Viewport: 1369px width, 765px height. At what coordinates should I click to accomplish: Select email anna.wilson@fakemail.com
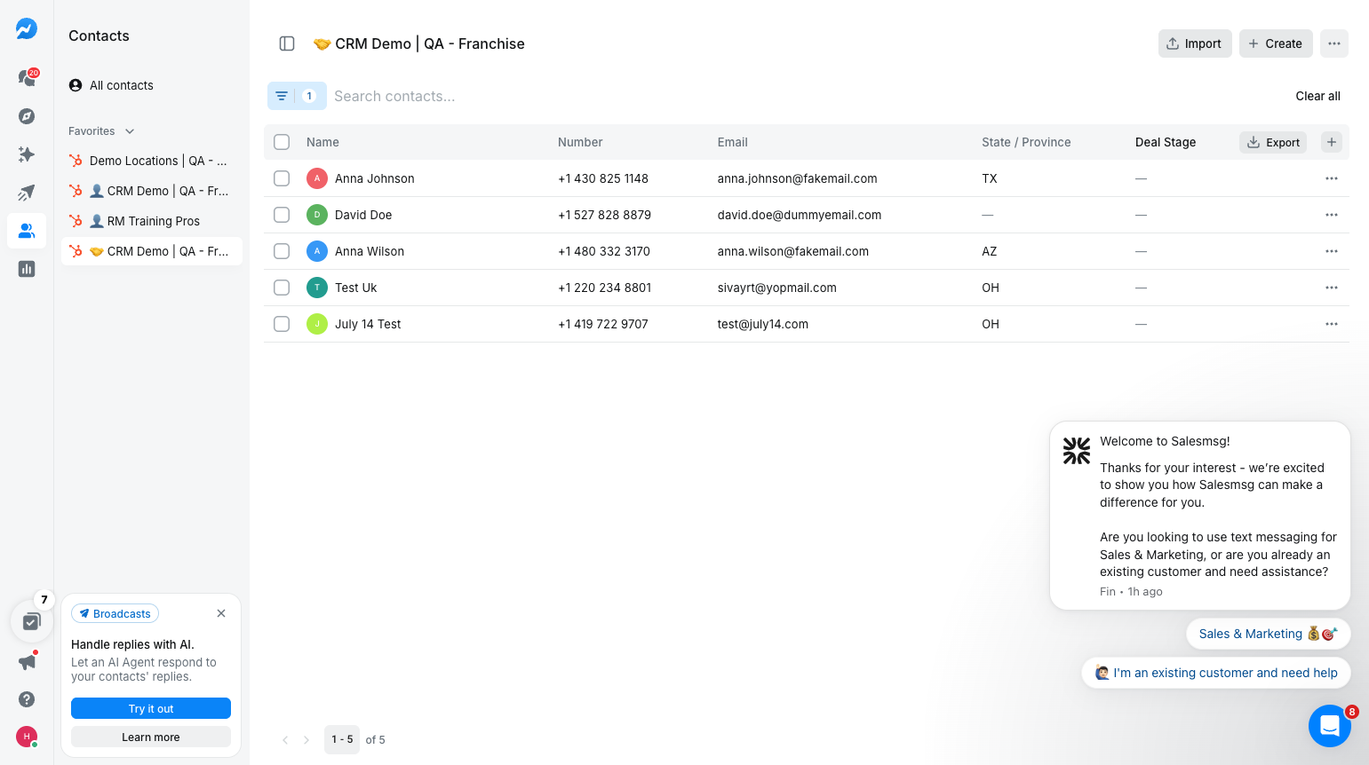(x=793, y=251)
